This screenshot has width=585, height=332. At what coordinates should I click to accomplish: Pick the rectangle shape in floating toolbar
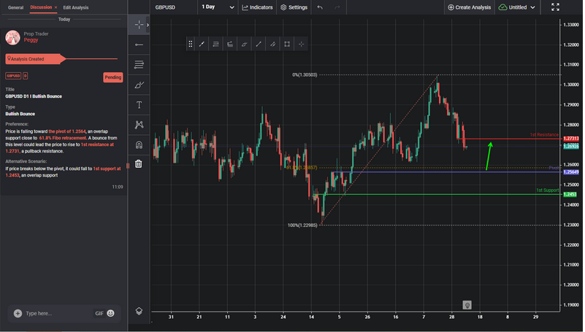click(x=287, y=44)
